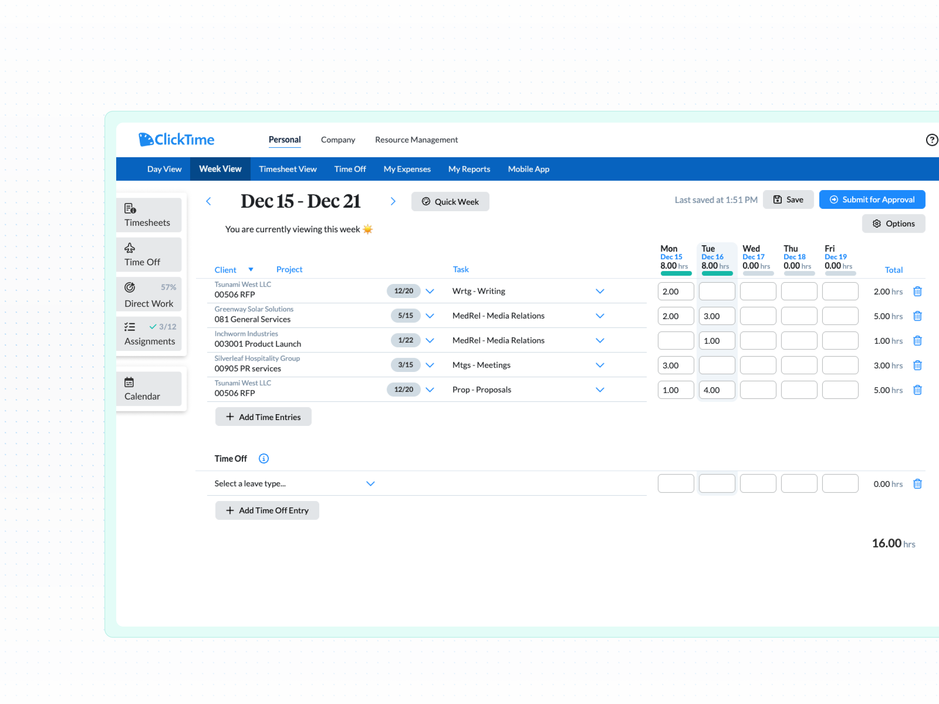Open Options via the gear icon
The height and width of the screenshot is (704, 939).
[877, 224]
